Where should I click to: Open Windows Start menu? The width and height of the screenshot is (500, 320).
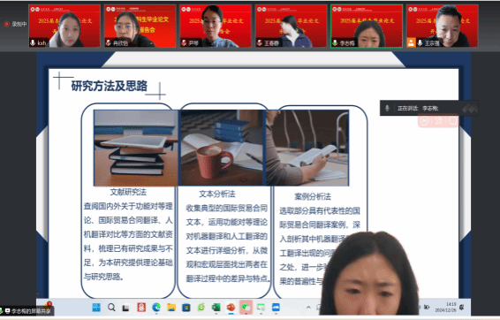96,308
